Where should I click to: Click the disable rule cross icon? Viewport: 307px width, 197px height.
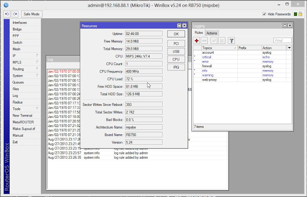pos(222,41)
